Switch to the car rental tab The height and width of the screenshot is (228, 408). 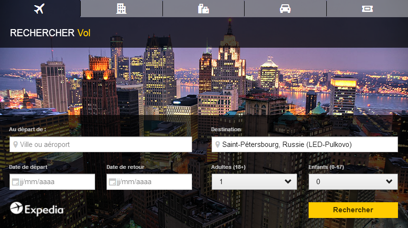pyautogui.click(x=285, y=9)
